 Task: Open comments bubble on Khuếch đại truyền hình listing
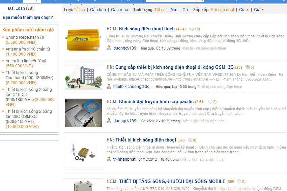(x=210, y=102)
